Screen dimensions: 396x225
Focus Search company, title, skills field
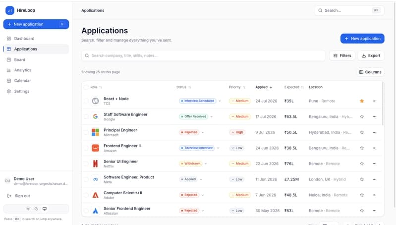point(203,56)
